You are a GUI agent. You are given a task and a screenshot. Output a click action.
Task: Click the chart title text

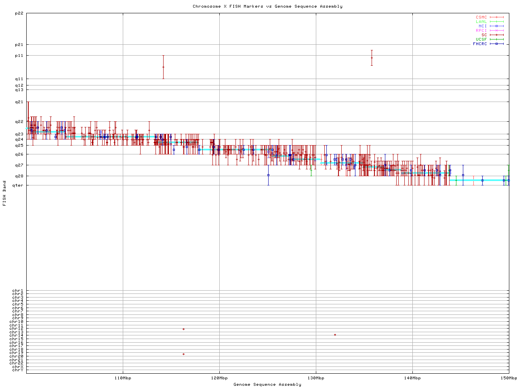point(267,6)
